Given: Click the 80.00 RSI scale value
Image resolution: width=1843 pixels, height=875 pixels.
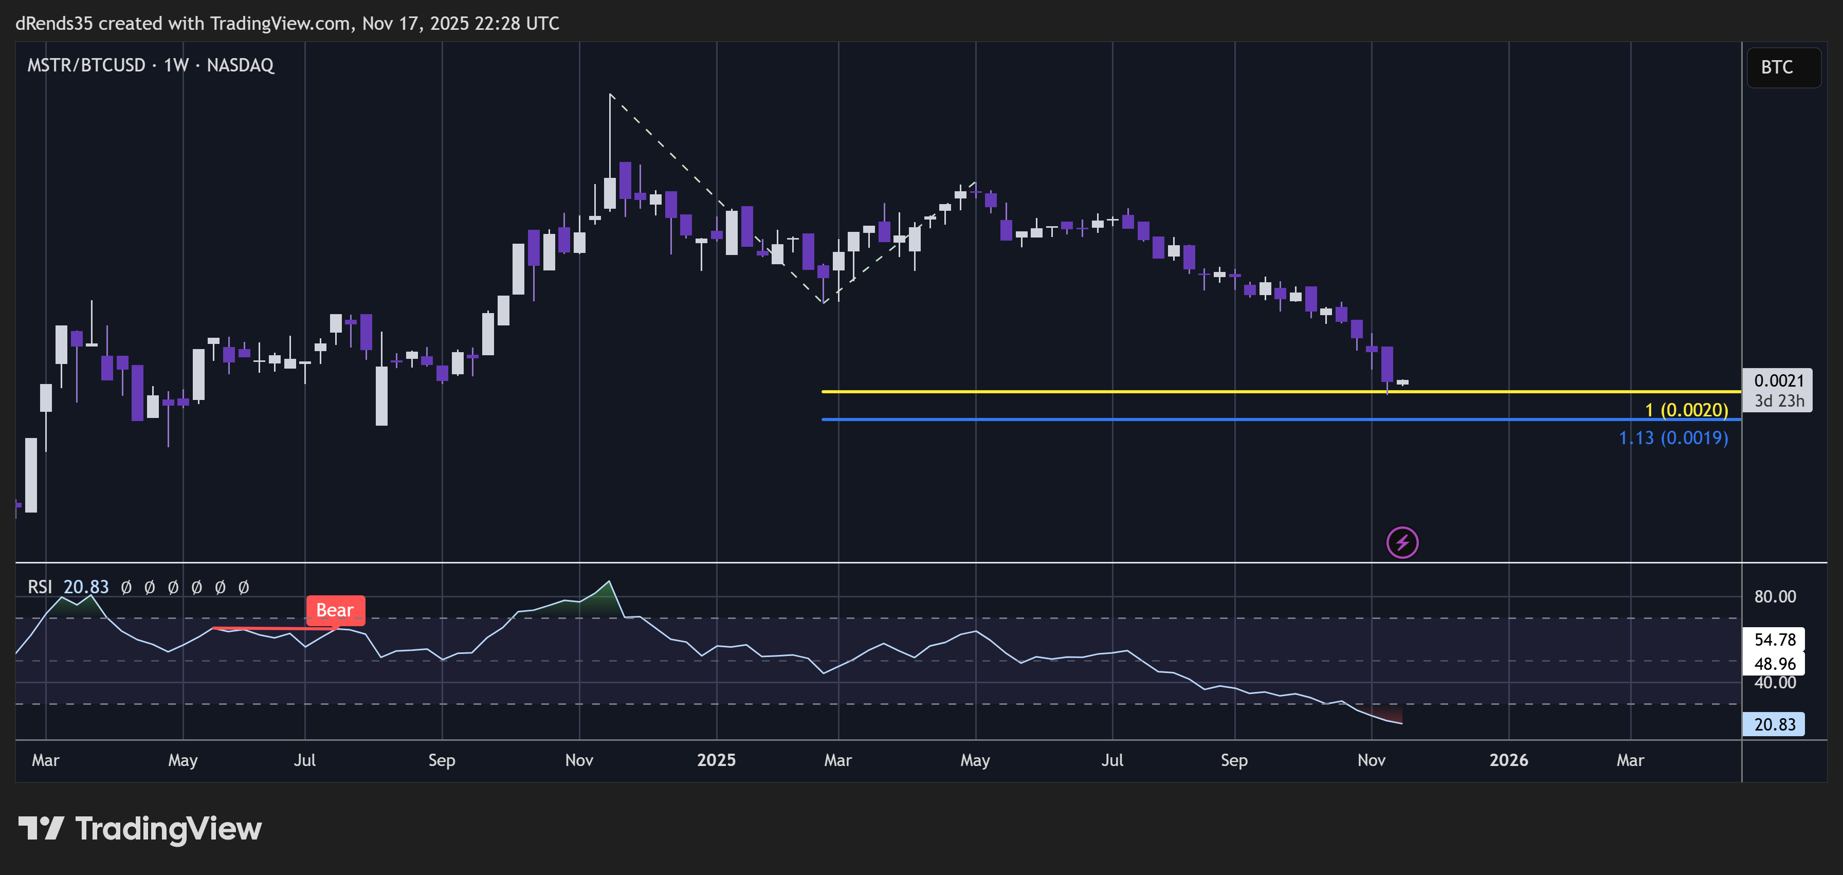Looking at the screenshot, I should (1774, 597).
